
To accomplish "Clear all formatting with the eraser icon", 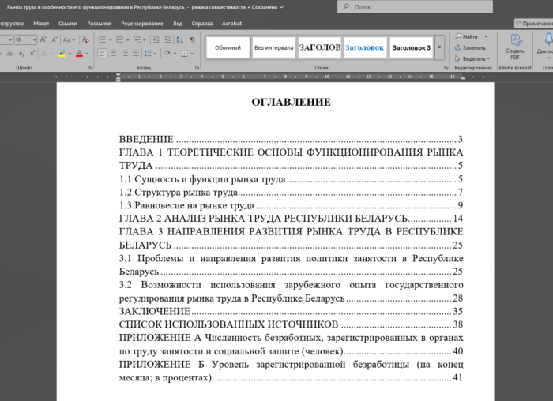I will coord(85,39).
